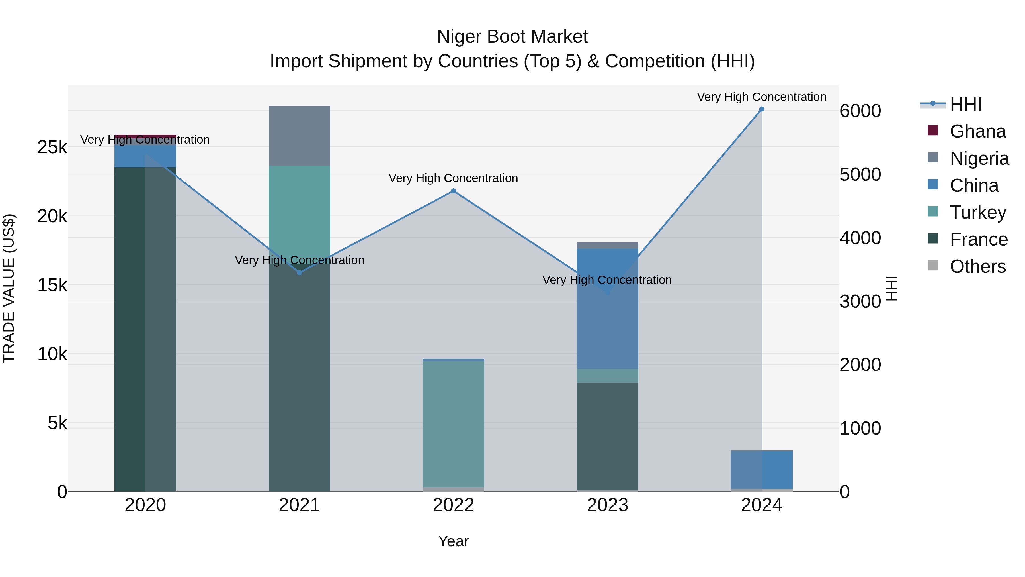The width and height of the screenshot is (1025, 577).
Task: Click the 2020 x-axis label
Action: (x=145, y=505)
